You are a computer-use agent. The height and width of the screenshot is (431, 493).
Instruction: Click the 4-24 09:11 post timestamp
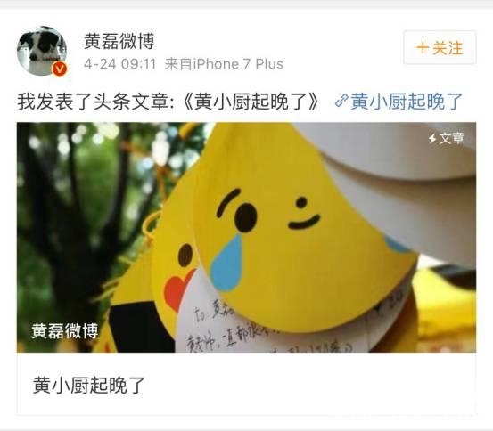click(119, 64)
